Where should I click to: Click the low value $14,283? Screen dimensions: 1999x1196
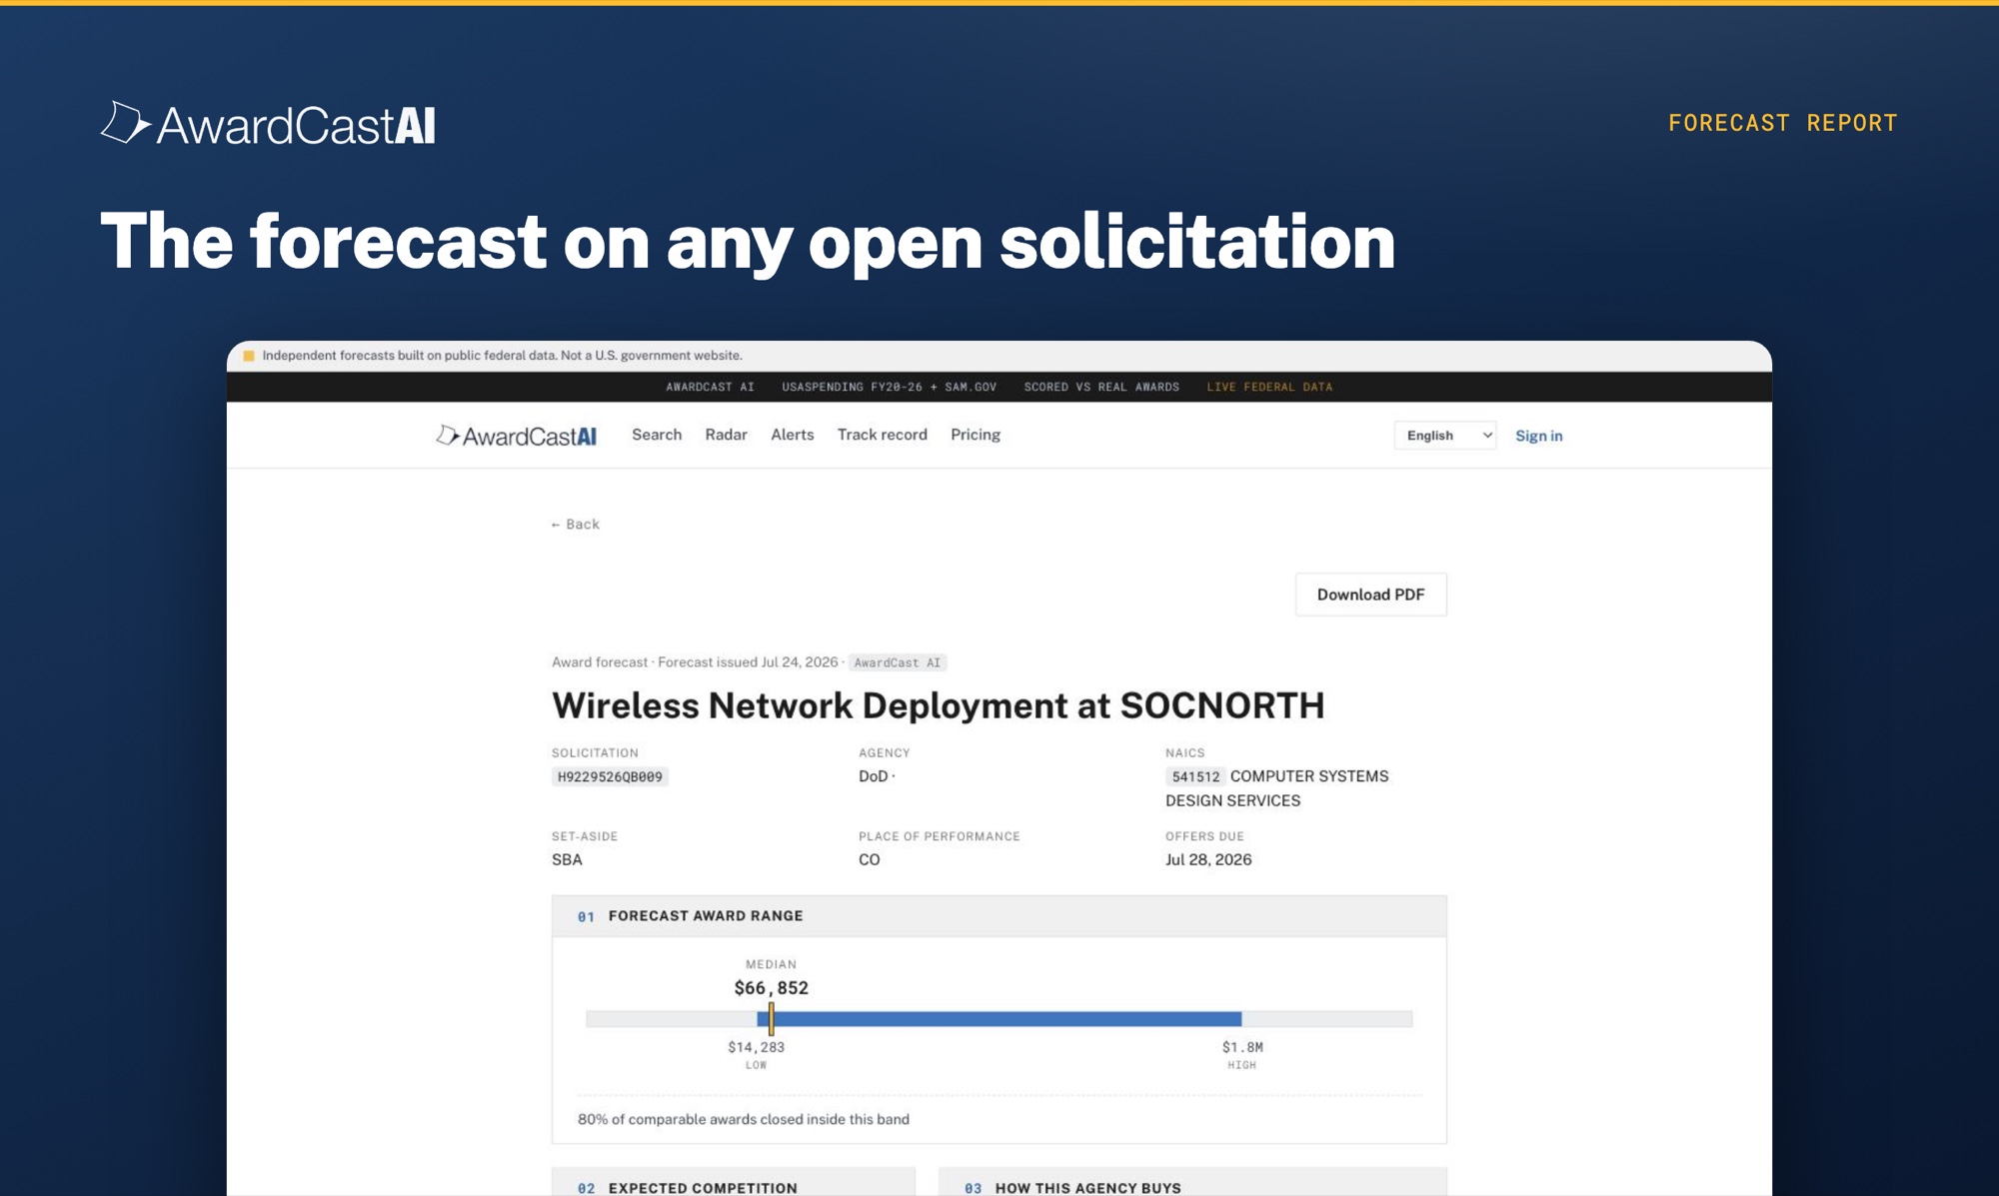(x=757, y=1047)
